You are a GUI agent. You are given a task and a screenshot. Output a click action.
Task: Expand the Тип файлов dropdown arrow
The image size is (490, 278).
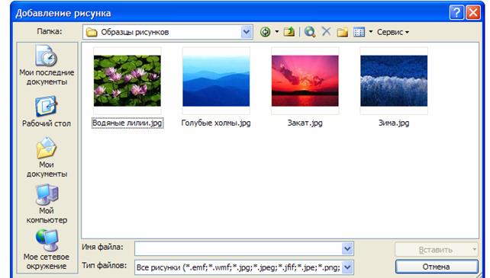click(347, 267)
